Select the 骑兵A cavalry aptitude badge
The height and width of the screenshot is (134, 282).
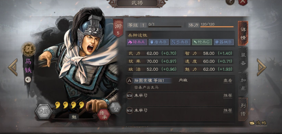(137, 42)
